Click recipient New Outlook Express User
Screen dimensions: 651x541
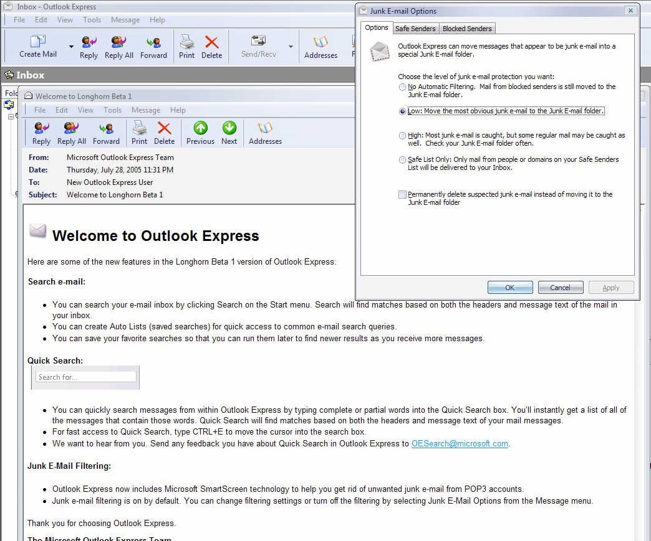(110, 182)
